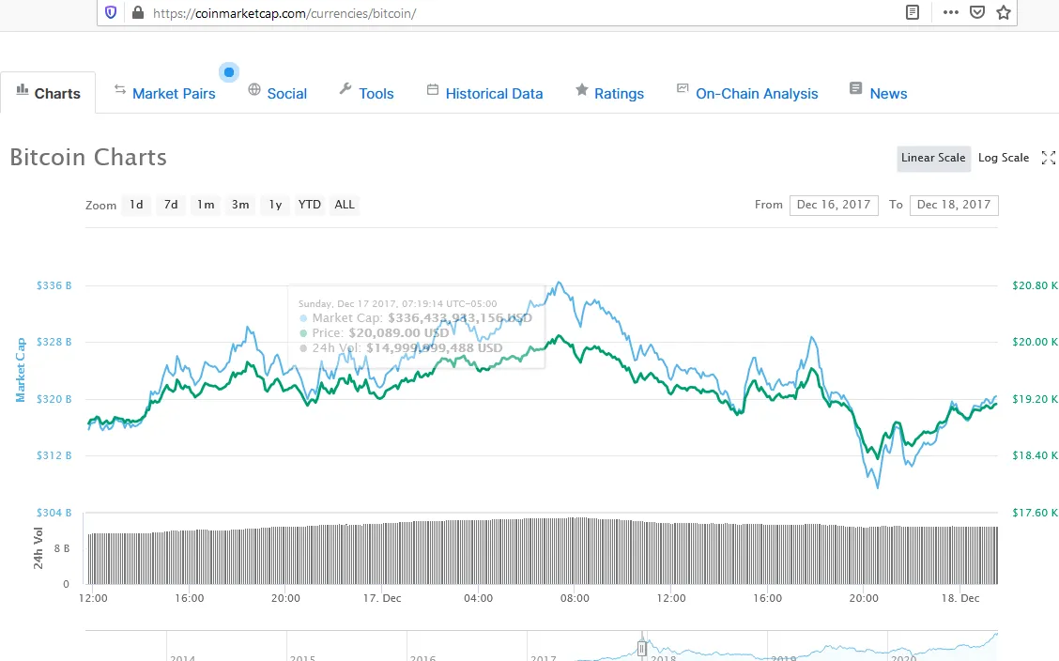Open the page actions three-dots menu
This screenshot has height=661, width=1059.
point(951,12)
